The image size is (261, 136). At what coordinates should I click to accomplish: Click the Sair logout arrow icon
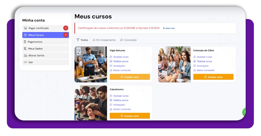point(25,62)
